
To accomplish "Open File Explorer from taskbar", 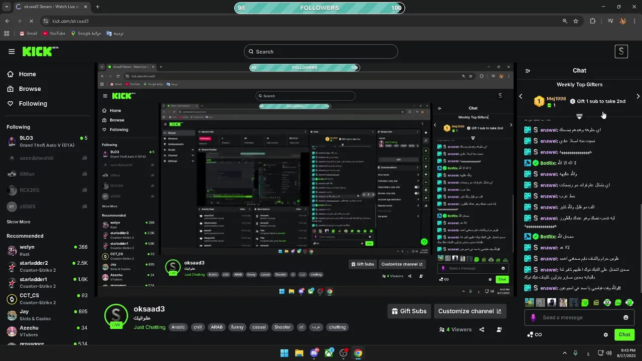I will (299, 353).
